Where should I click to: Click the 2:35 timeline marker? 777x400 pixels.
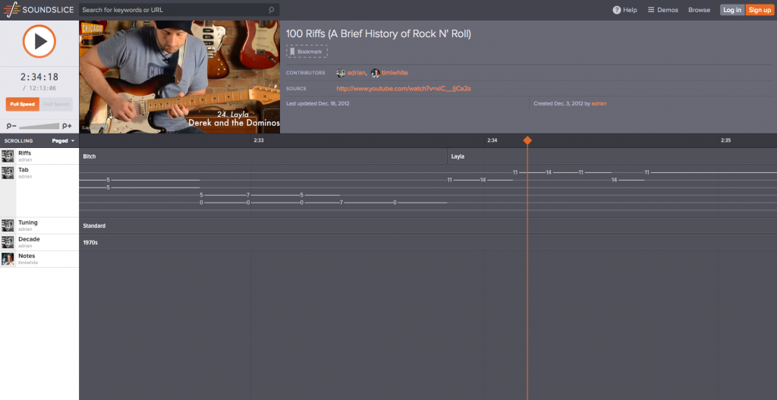pos(725,140)
